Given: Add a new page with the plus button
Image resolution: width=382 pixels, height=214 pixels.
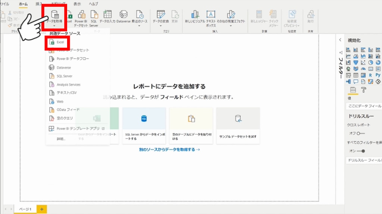Looking at the screenshot, I should coord(42,209).
